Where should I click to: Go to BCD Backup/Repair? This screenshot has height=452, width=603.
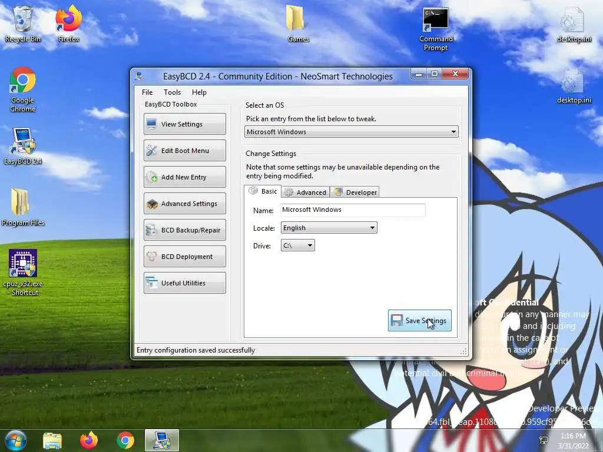coord(184,230)
